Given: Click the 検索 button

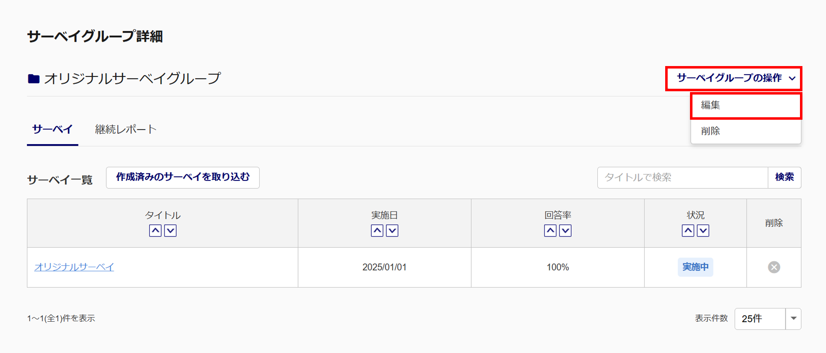Looking at the screenshot, I should point(784,178).
